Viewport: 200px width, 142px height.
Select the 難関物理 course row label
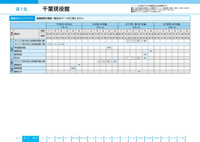coord(30,68)
